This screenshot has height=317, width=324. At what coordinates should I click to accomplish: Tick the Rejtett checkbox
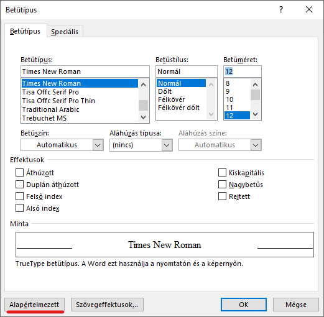pyautogui.click(x=222, y=196)
